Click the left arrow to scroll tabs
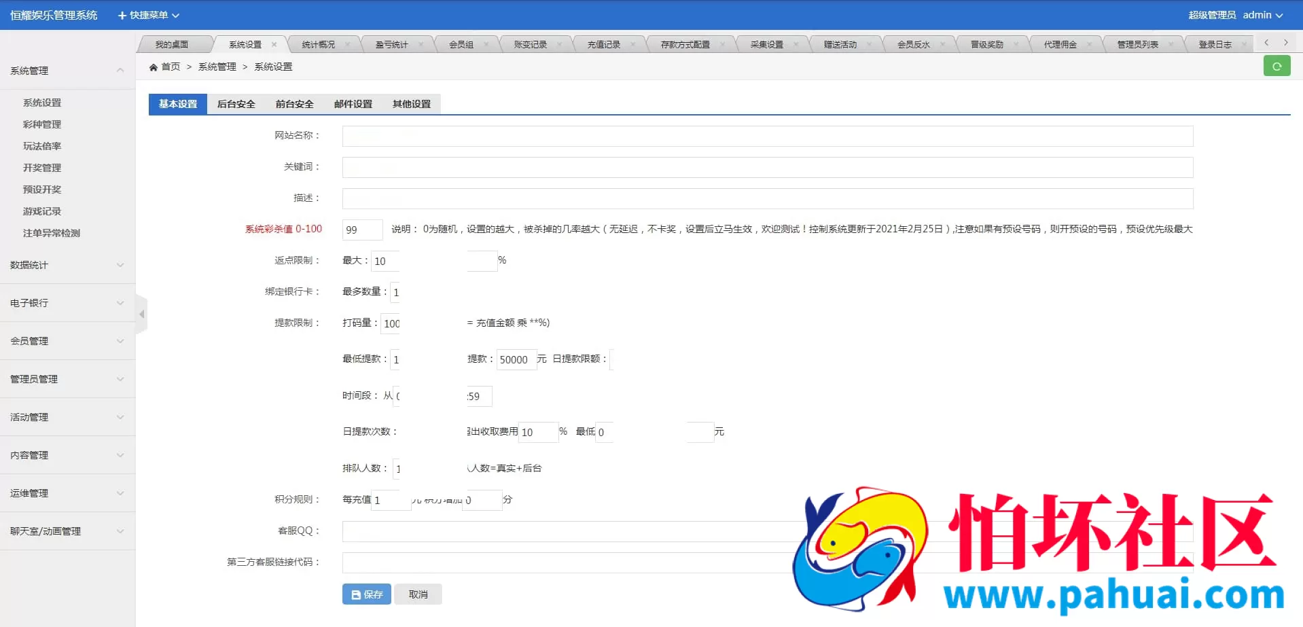 click(x=1266, y=42)
